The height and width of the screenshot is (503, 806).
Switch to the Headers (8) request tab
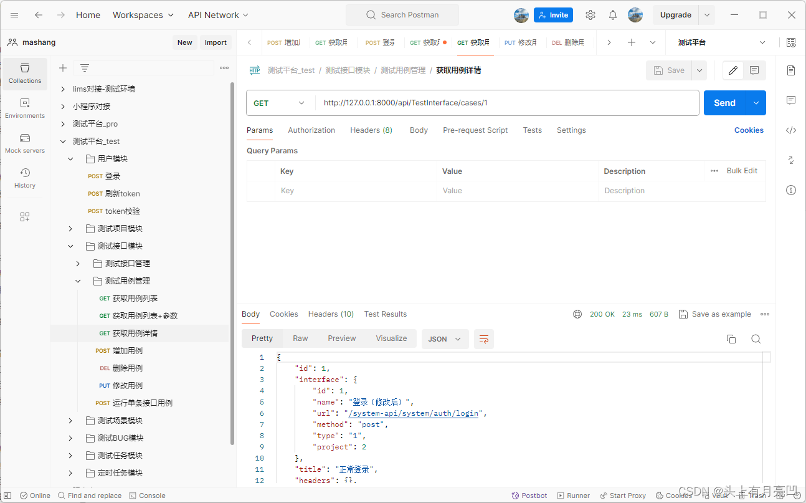click(x=371, y=130)
